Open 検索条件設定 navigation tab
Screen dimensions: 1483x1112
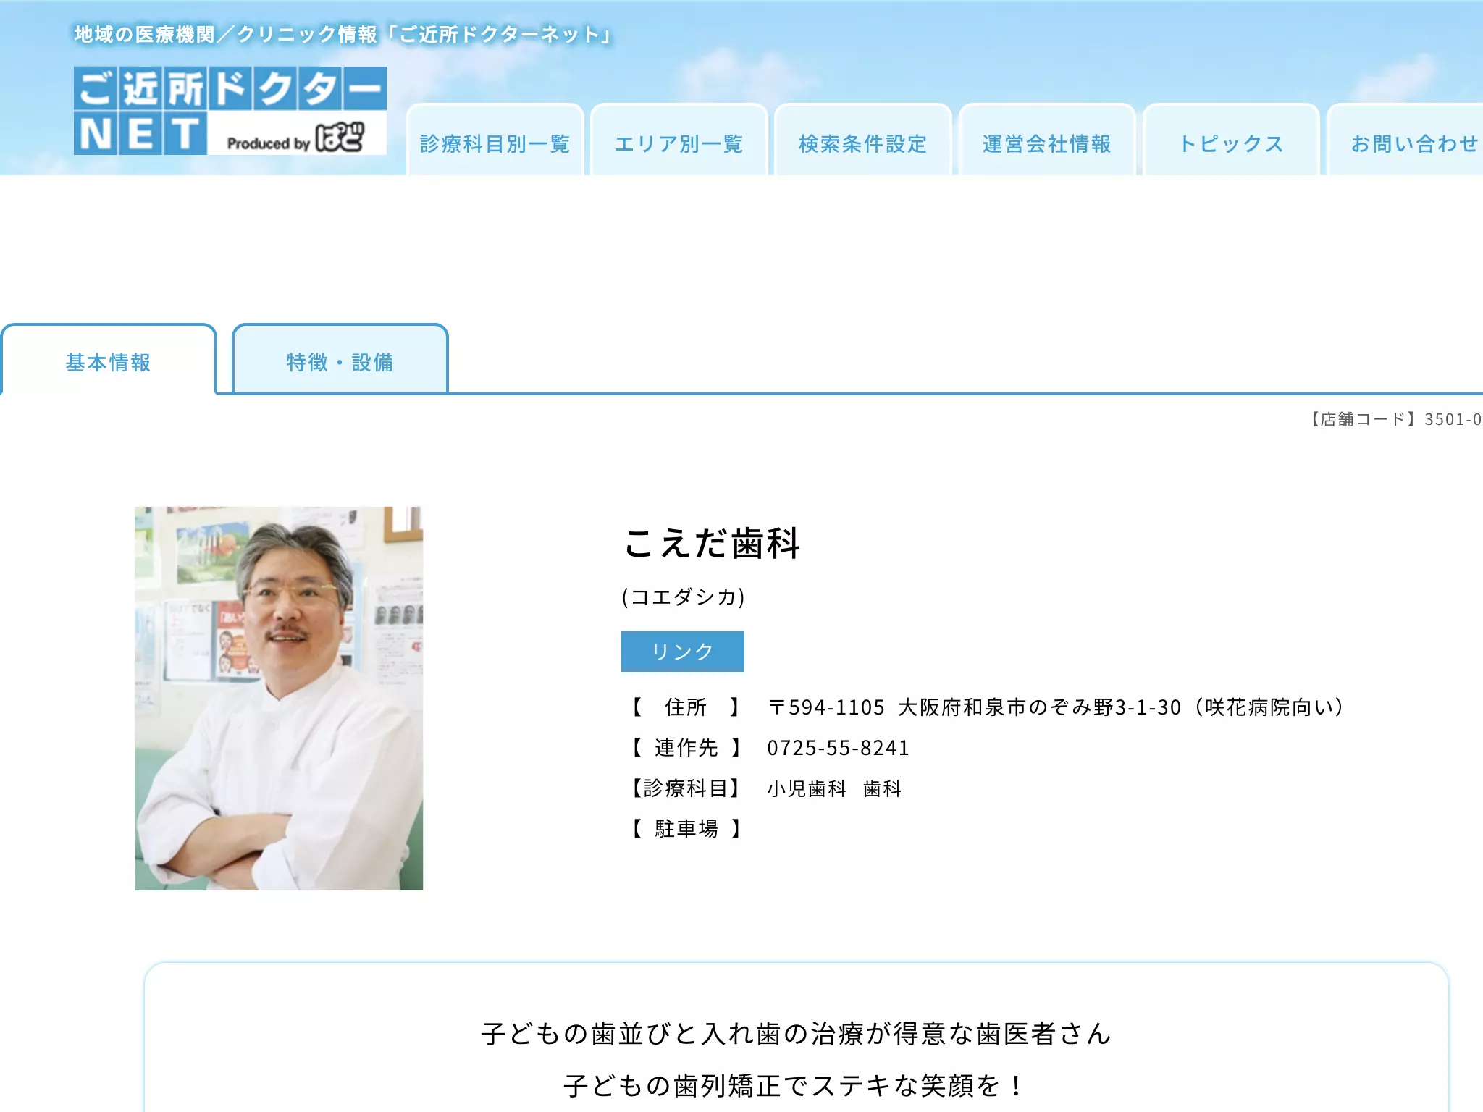(863, 140)
